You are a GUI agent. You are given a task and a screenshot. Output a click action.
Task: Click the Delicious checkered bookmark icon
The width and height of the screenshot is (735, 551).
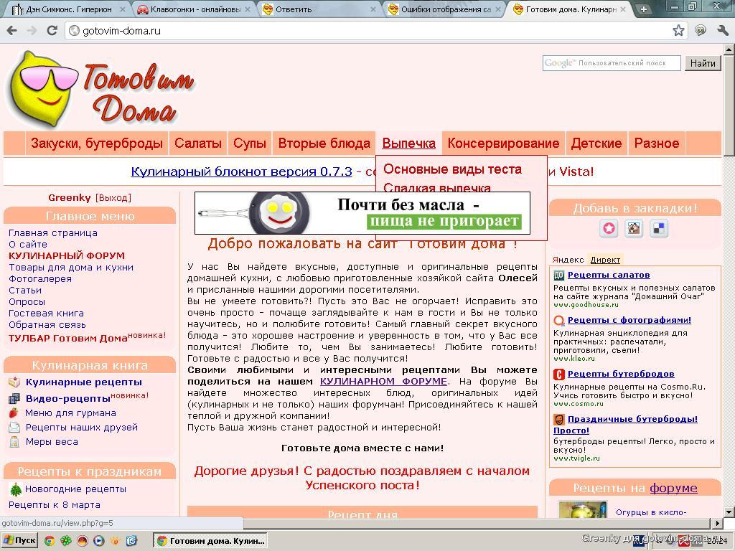tap(659, 229)
